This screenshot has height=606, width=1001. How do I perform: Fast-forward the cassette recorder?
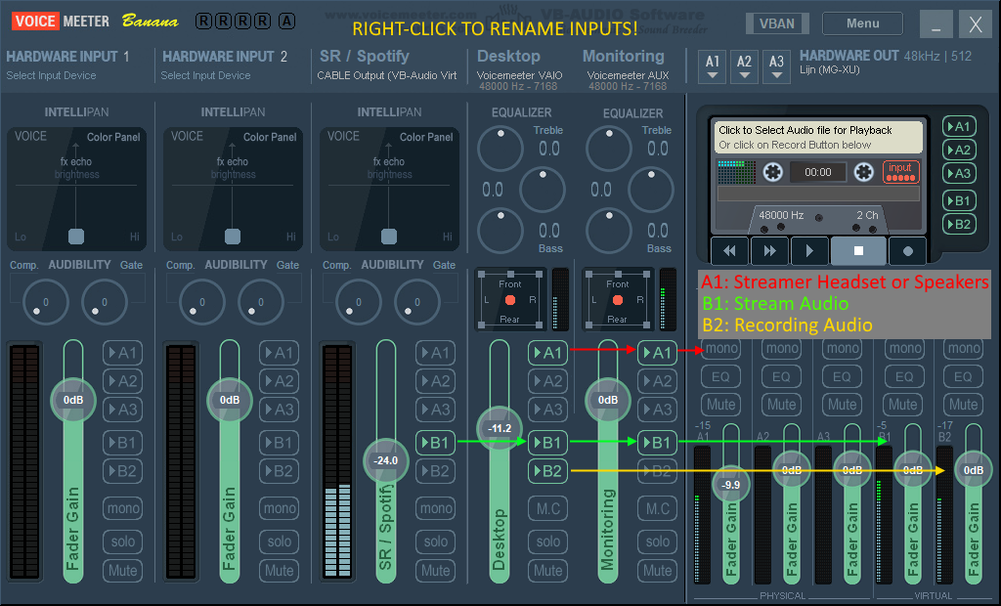[770, 251]
